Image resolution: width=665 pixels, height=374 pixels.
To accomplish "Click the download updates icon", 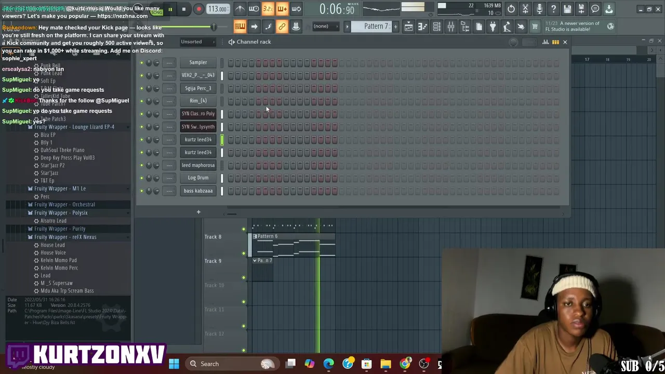I will point(609,9).
